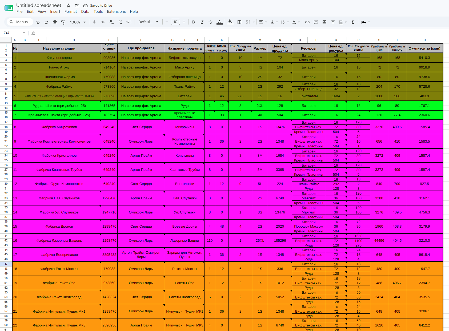Toggle Bold formatting
Image resolution: width=449 pixels, height=331 pixels.
click(194, 22)
